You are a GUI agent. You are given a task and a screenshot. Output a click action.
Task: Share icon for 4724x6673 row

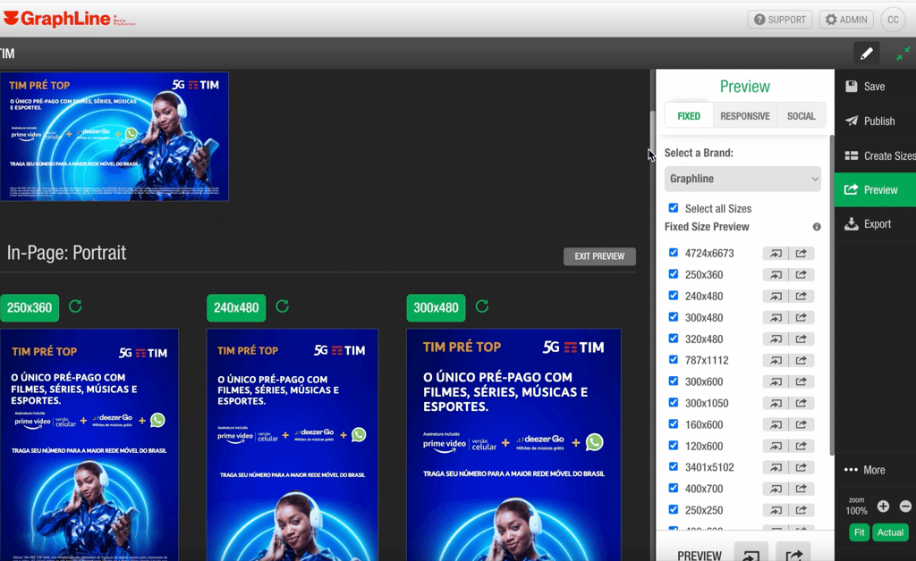[801, 253]
